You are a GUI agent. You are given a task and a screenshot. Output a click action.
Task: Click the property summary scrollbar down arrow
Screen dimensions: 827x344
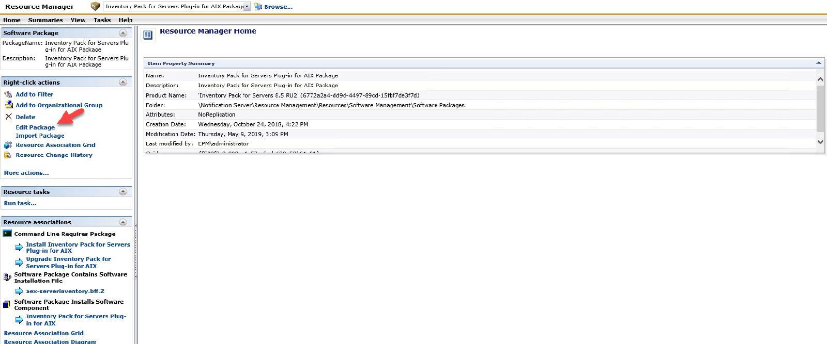(820, 141)
